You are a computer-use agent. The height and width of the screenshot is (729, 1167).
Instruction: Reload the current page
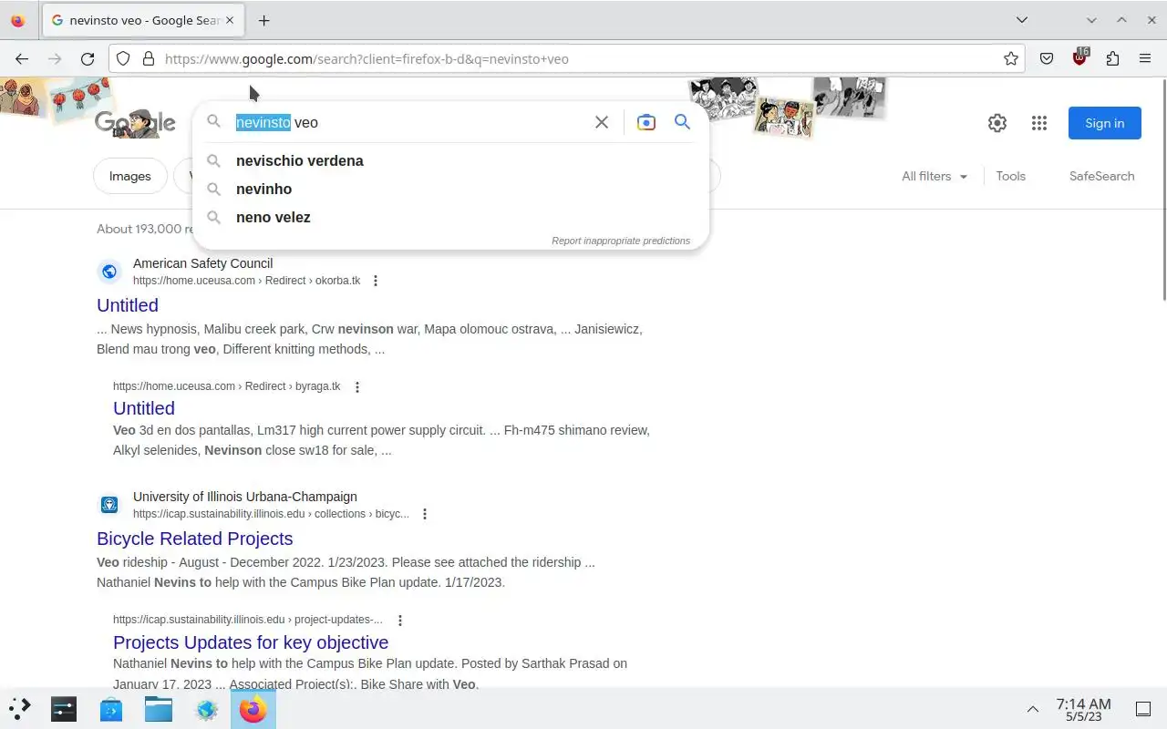pos(88,58)
